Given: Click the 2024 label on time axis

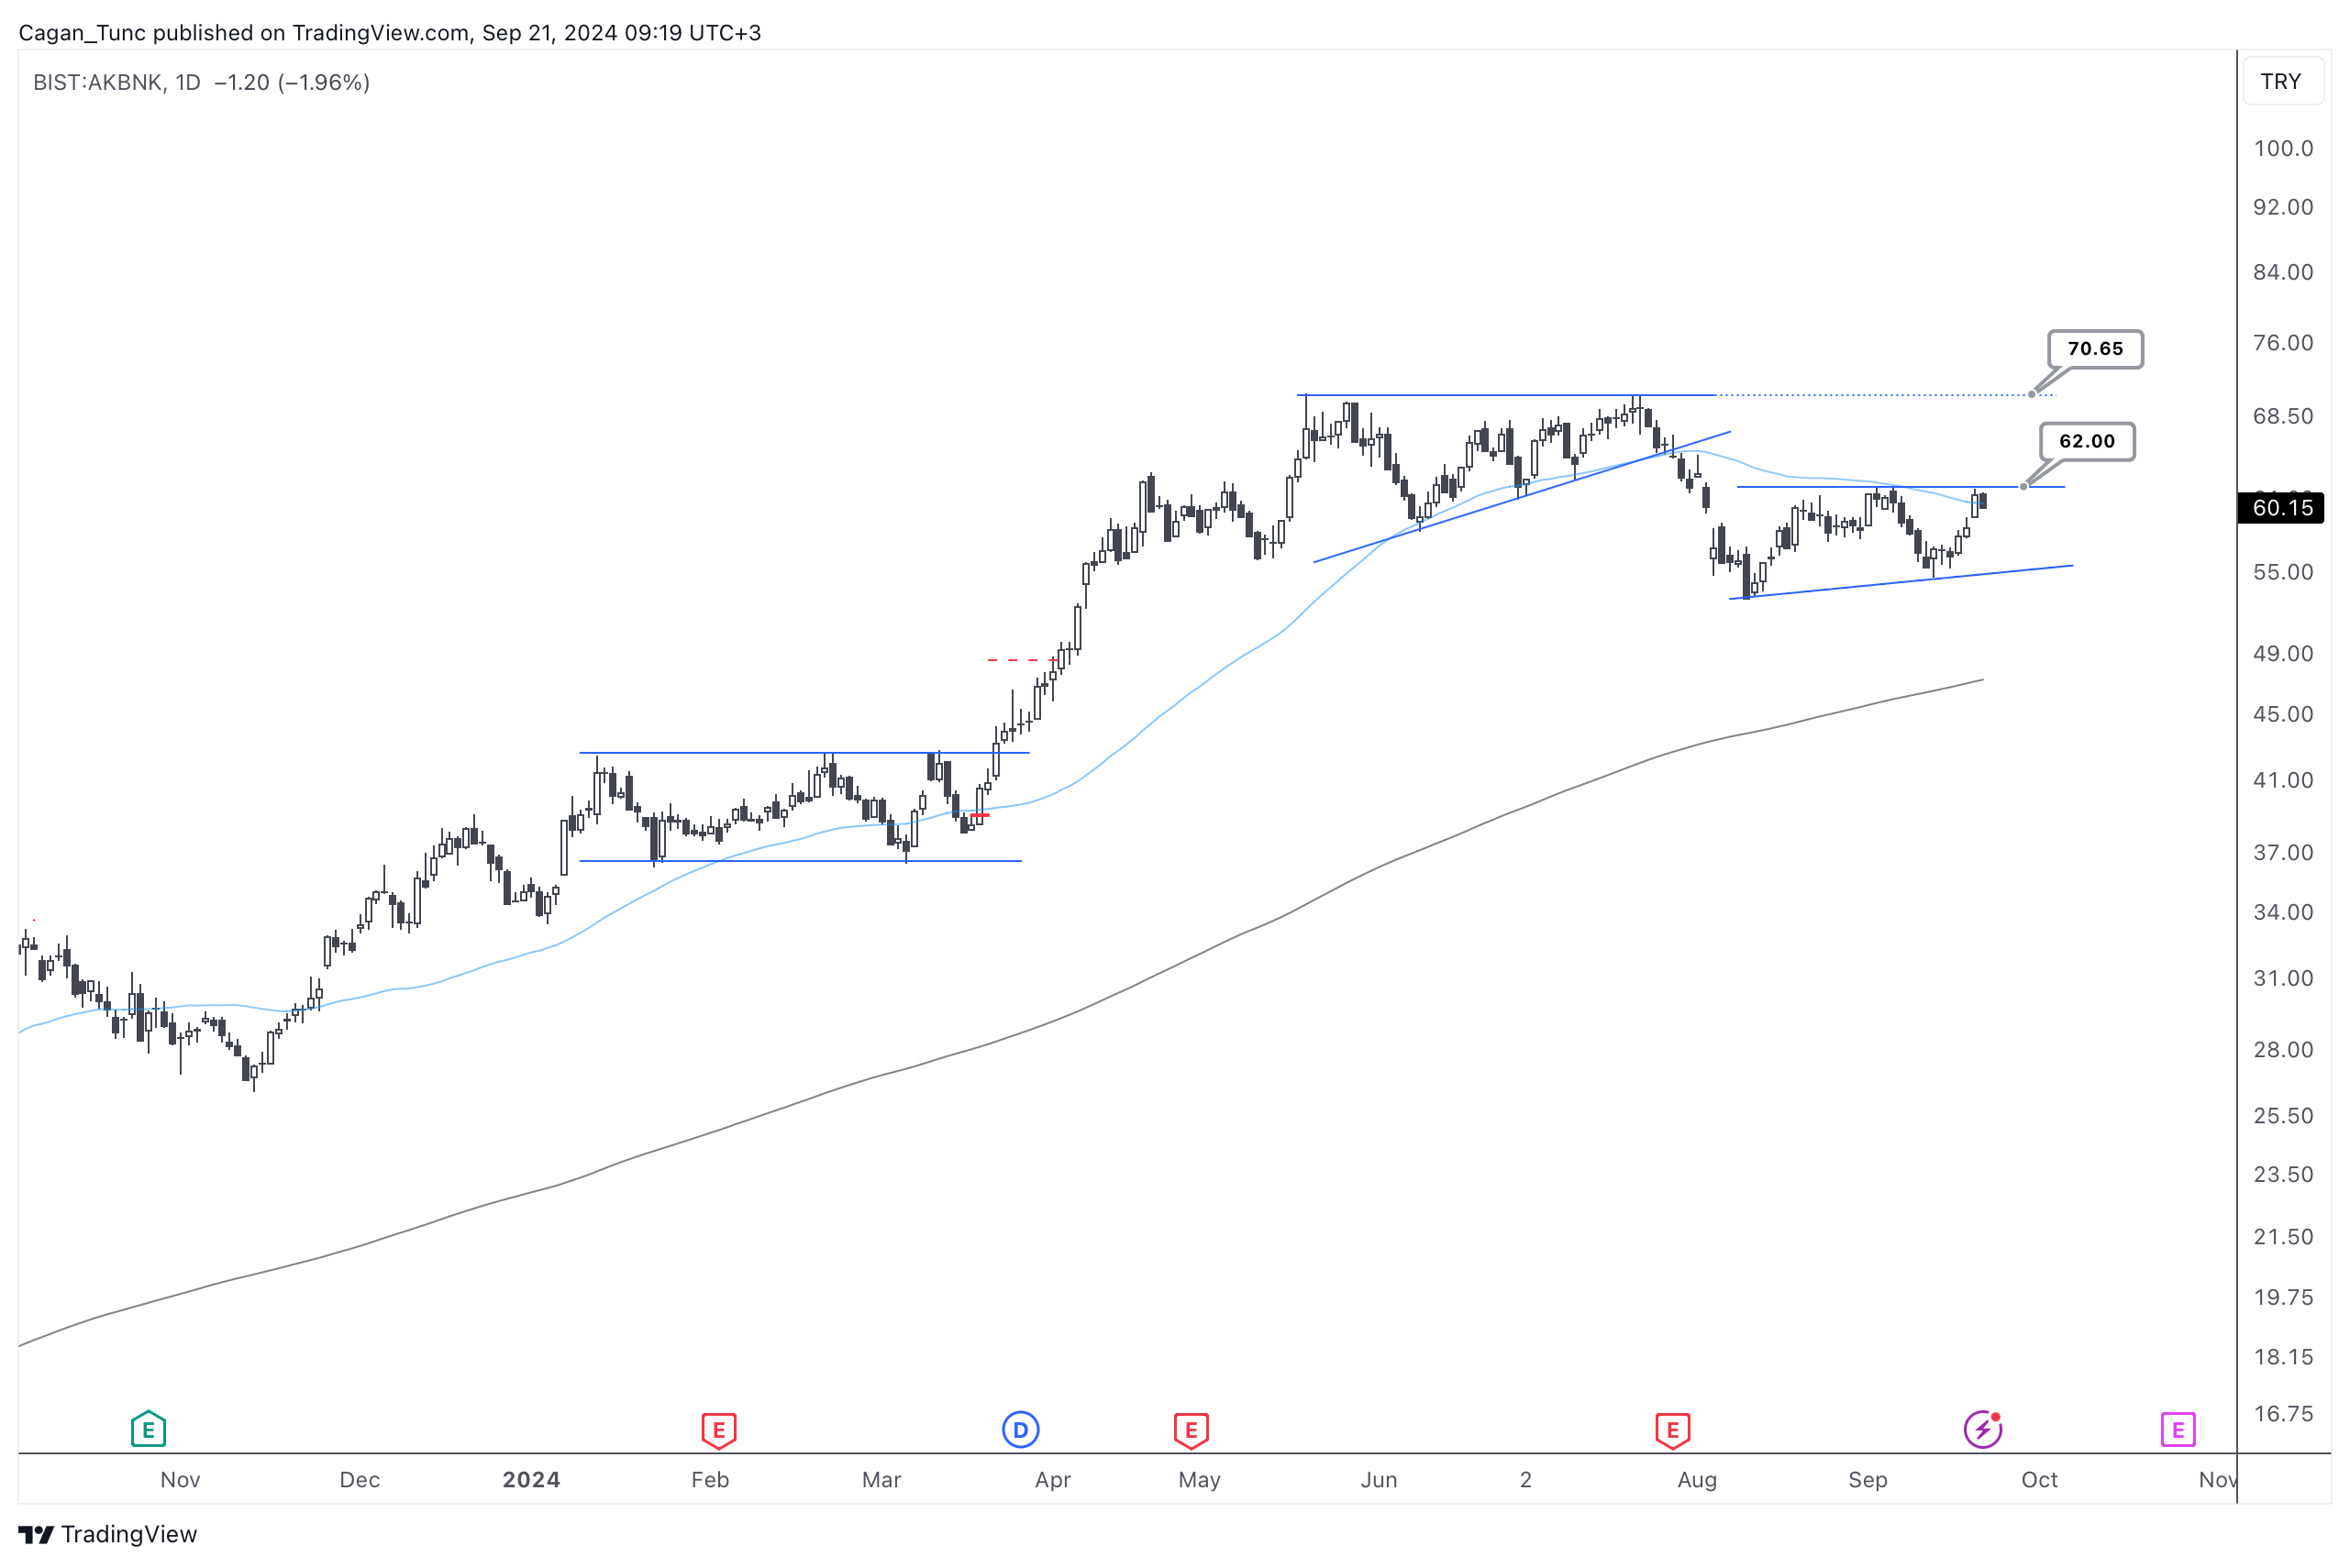Looking at the screenshot, I should click(530, 1480).
